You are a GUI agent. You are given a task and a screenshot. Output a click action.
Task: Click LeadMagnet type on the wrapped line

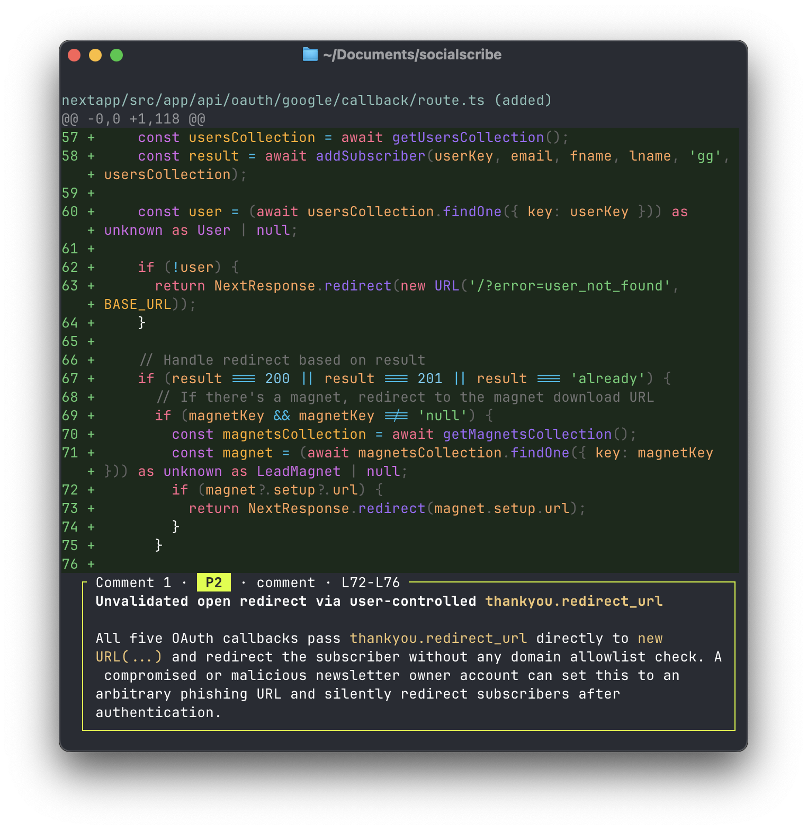(x=299, y=471)
